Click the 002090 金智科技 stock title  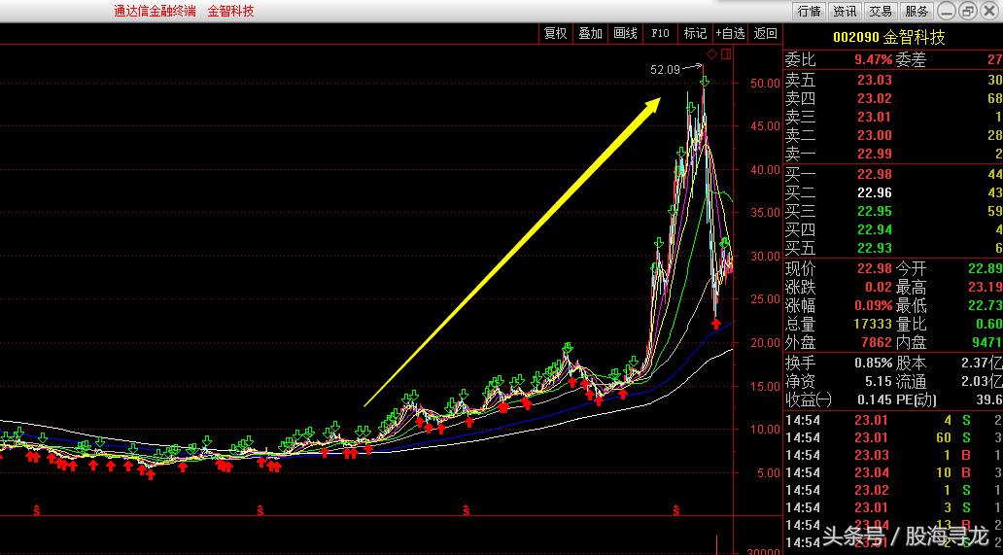tap(888, 37)
